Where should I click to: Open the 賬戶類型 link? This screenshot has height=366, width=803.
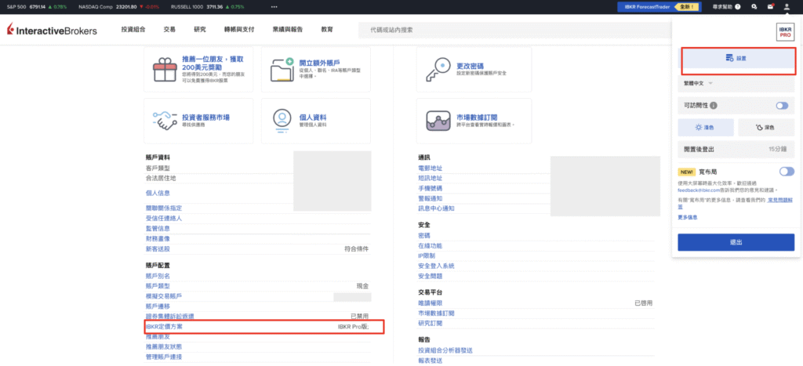158,286
